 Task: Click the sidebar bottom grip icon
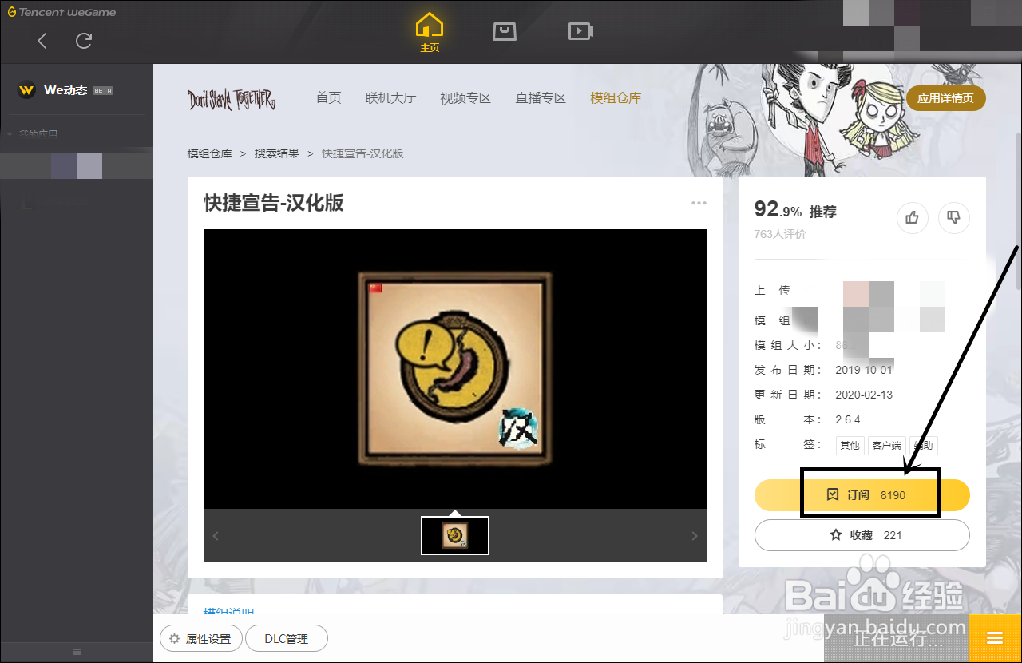coord(77,652)
